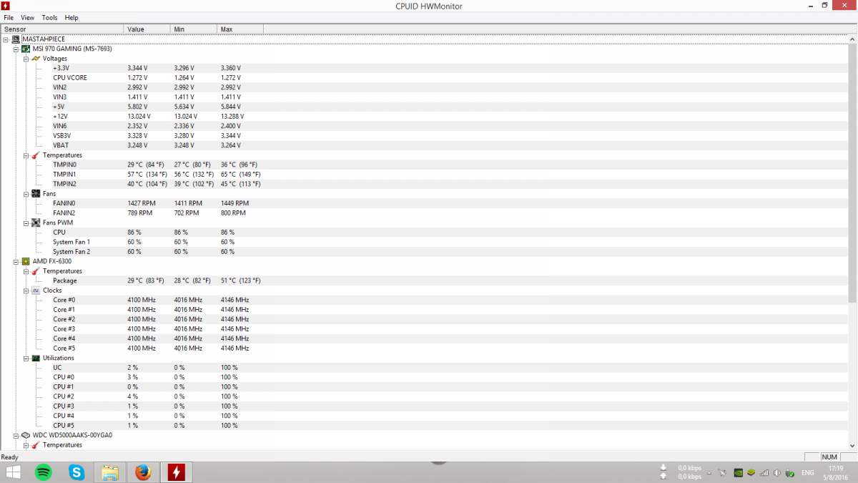Screen dimensions: 858x483
Task: Click the NVIDIA tray icon
Action: click(738, 473)
